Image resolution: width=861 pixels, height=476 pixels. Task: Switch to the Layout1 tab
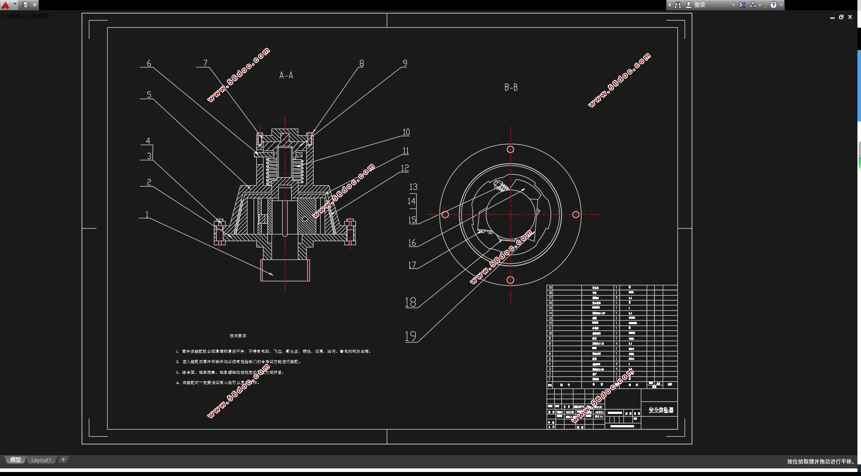41,460
